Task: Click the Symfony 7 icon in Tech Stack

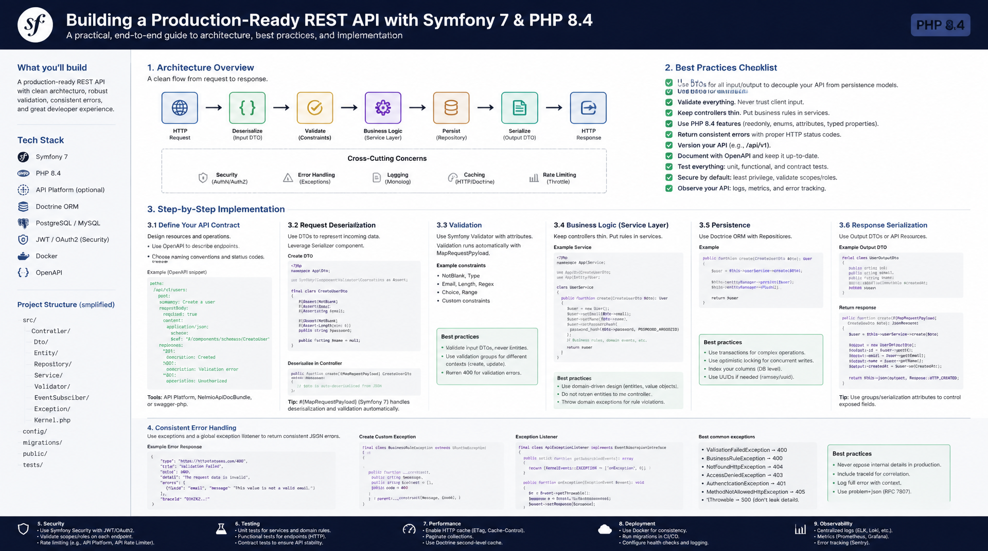Action: (x=23, y=157)
